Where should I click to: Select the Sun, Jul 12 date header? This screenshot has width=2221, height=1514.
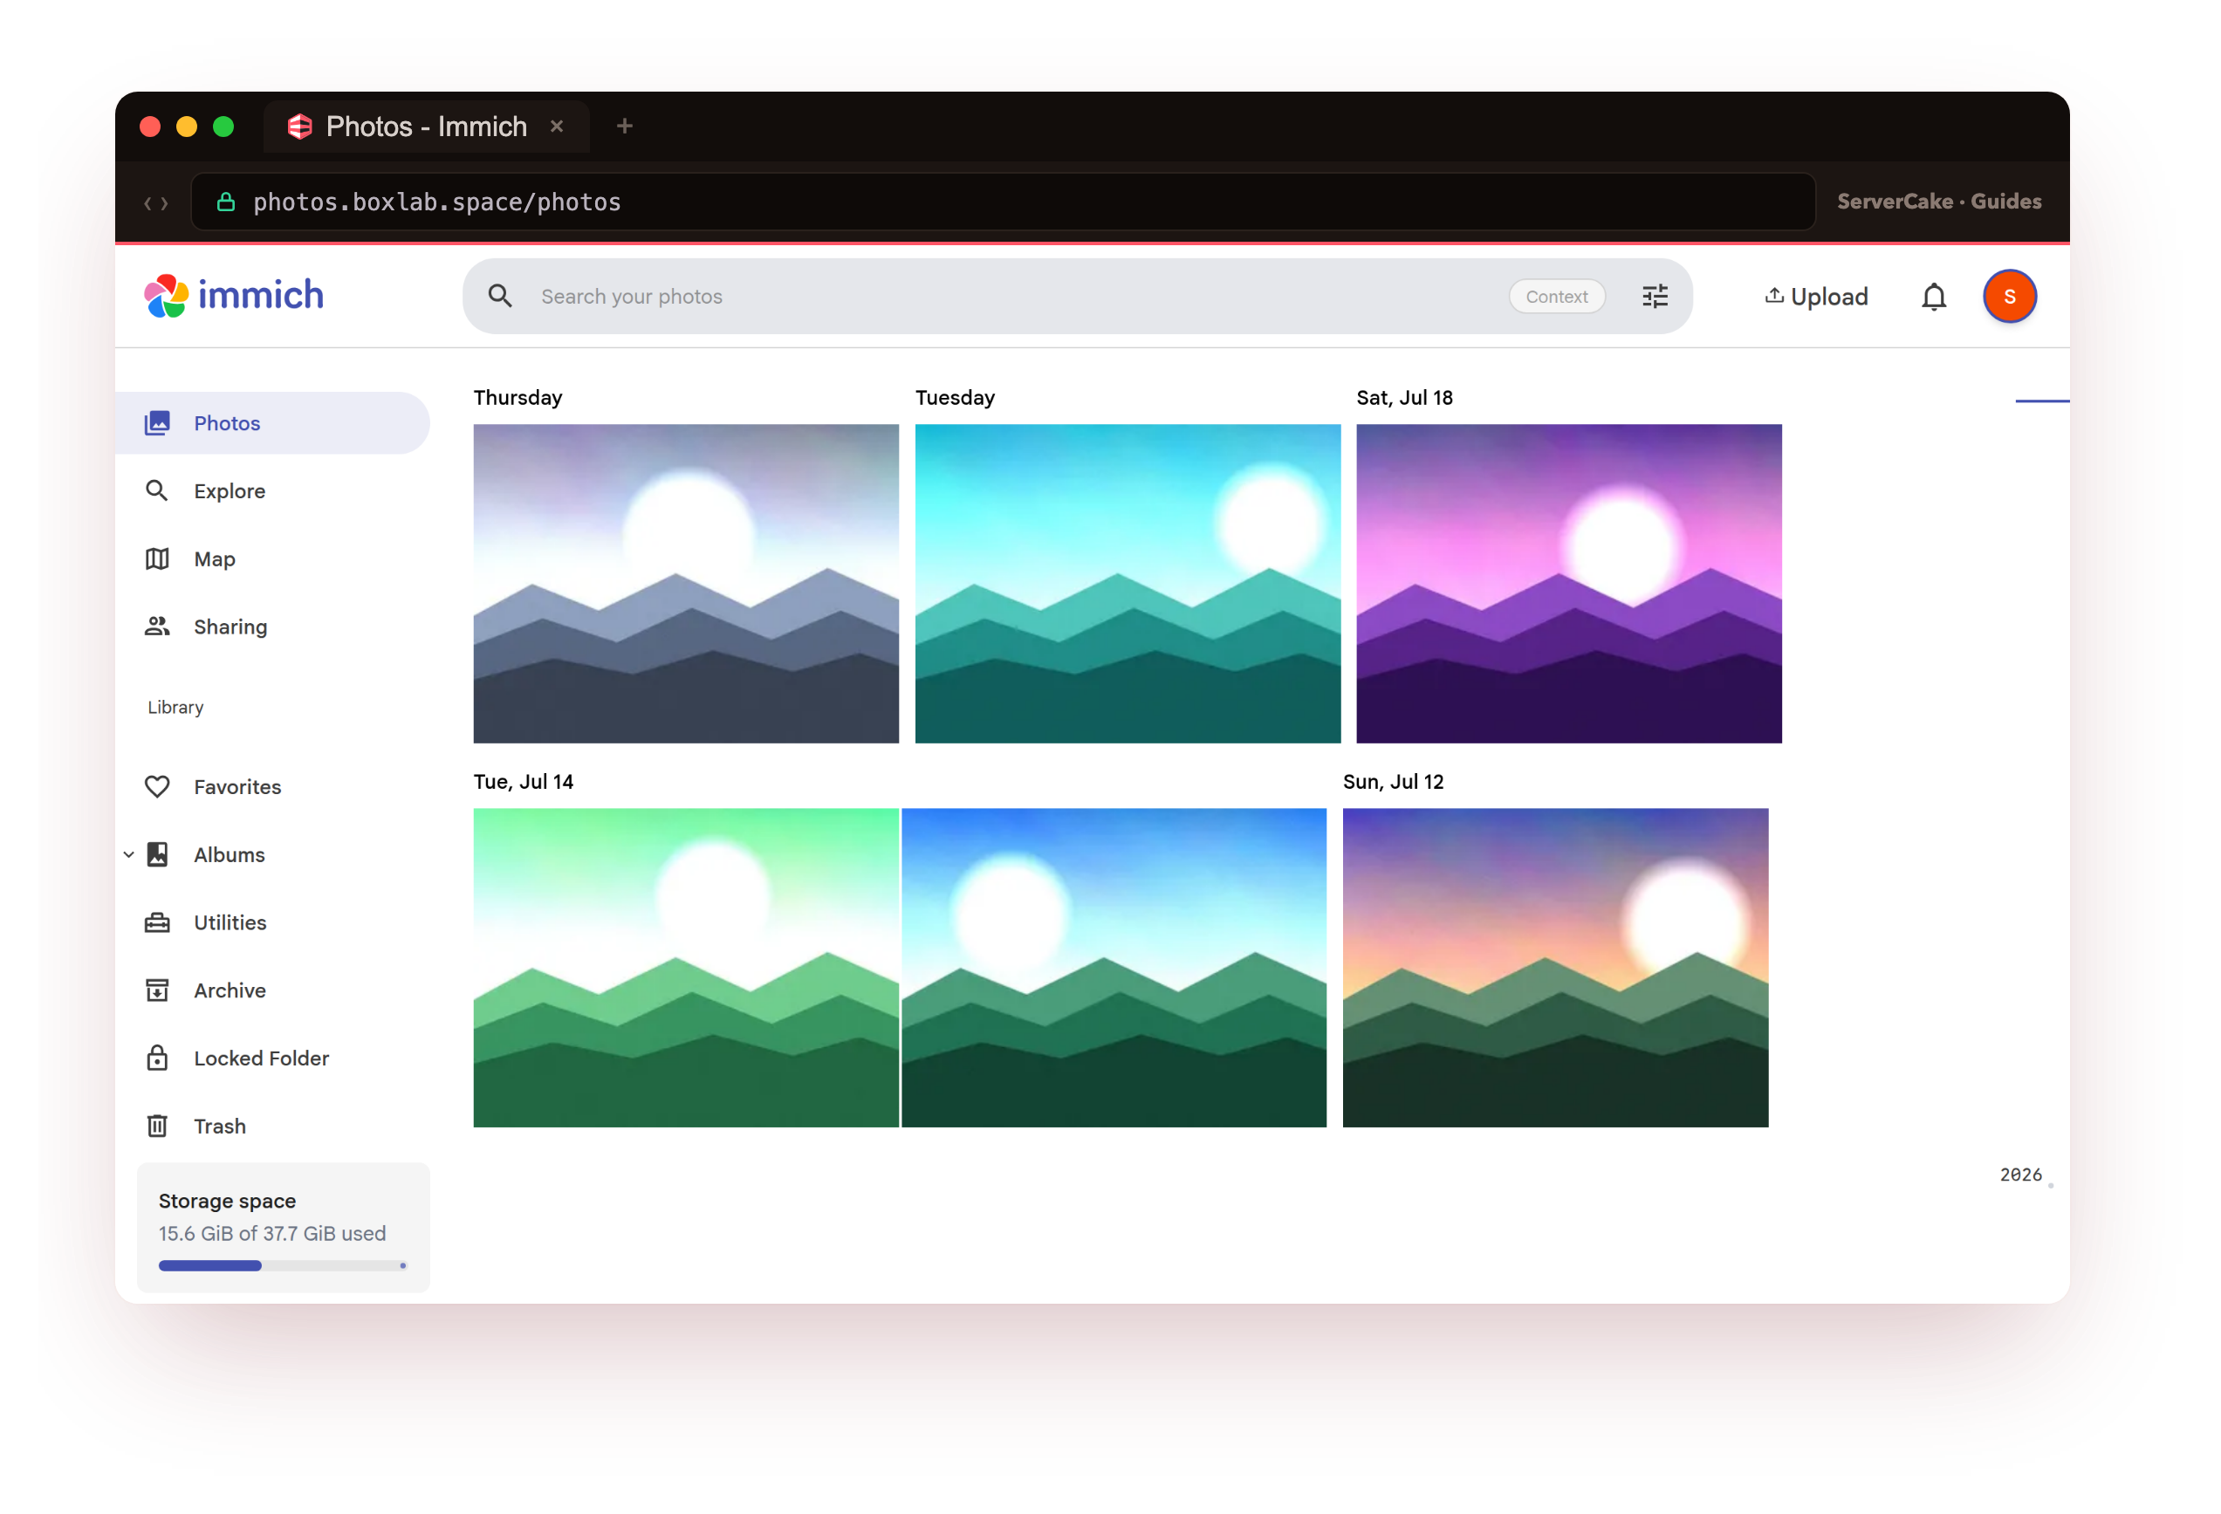pos(1393,782)
